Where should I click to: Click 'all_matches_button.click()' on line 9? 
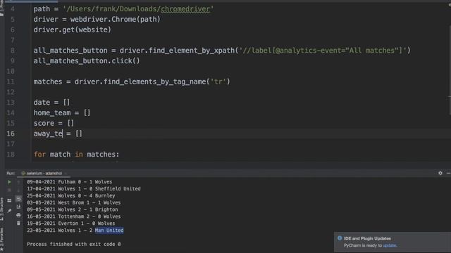pyautogui.click(x=87, y=61)
